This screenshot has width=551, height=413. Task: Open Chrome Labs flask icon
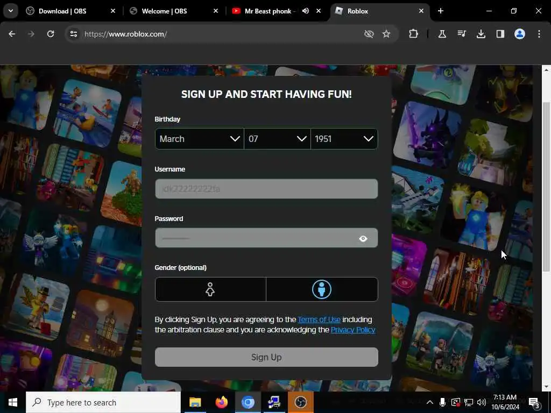(442, 34)
